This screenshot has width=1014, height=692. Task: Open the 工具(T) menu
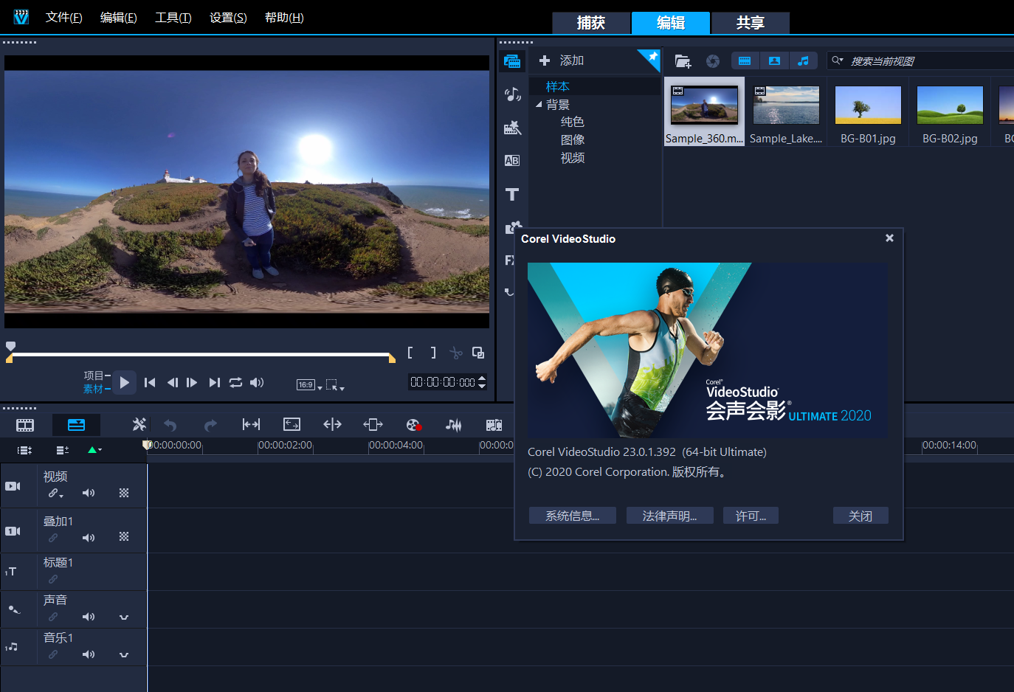tap(173, 18)
